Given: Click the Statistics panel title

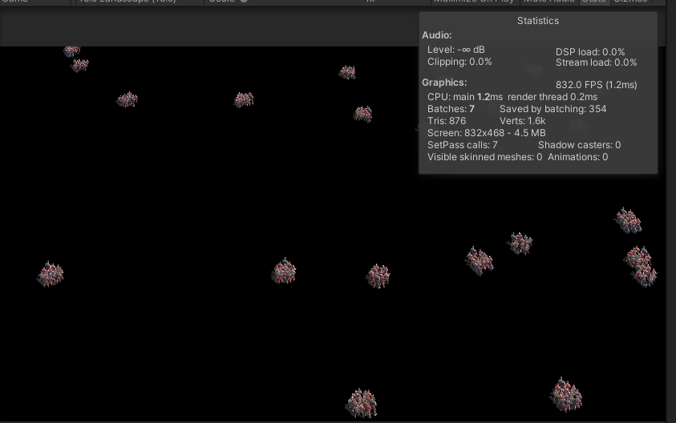Looking at the screenshot, I should coord(538,21).
